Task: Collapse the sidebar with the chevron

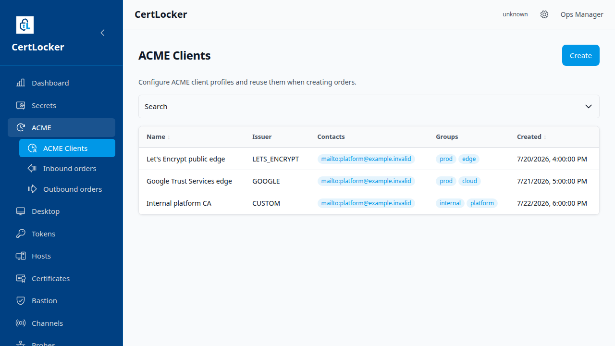Action: [102, 33]
